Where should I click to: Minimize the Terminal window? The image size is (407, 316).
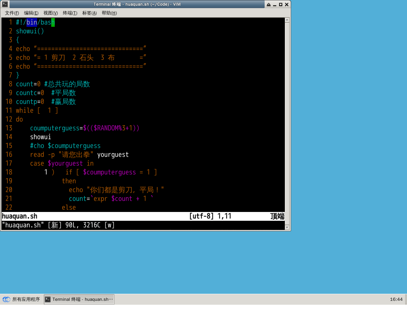point(275,5)
